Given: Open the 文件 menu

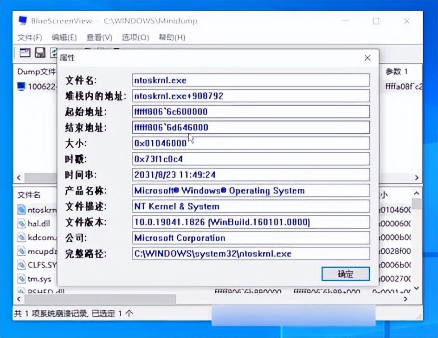Looking at the screenshot, I should click(x=29, y=37).
